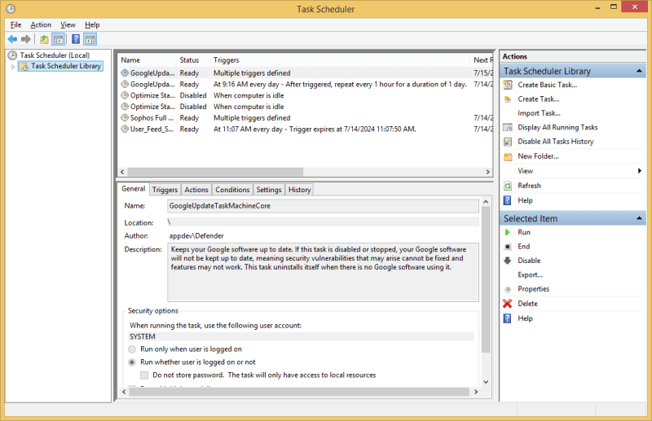Click details pane horizontal scrollbar thumb

click(x=299, y=392)
